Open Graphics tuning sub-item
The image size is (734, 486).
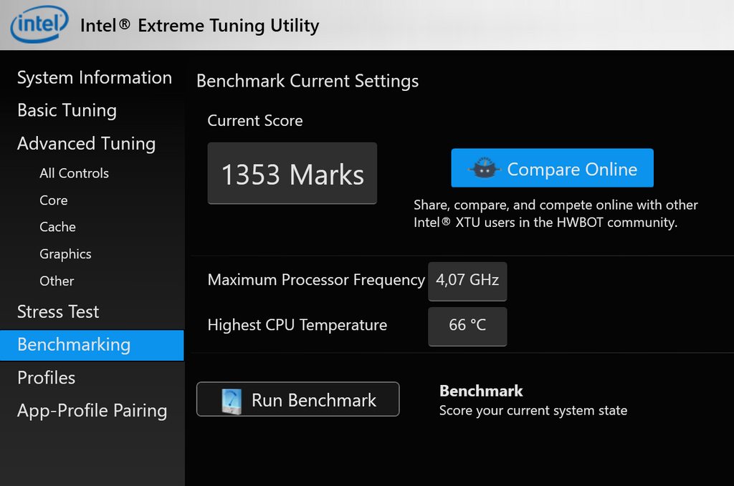[x=65, y=254]
